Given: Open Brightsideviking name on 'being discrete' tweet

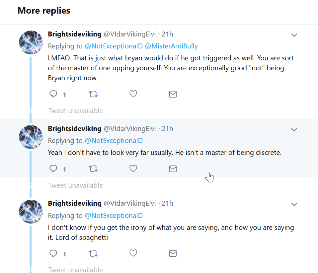Looking at the screenshot, I should pyautogui.click(x=75, y=129).
